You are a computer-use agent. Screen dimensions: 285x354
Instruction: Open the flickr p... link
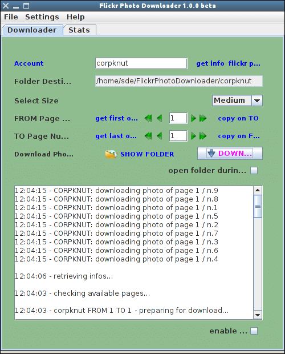tap(244, 63)
